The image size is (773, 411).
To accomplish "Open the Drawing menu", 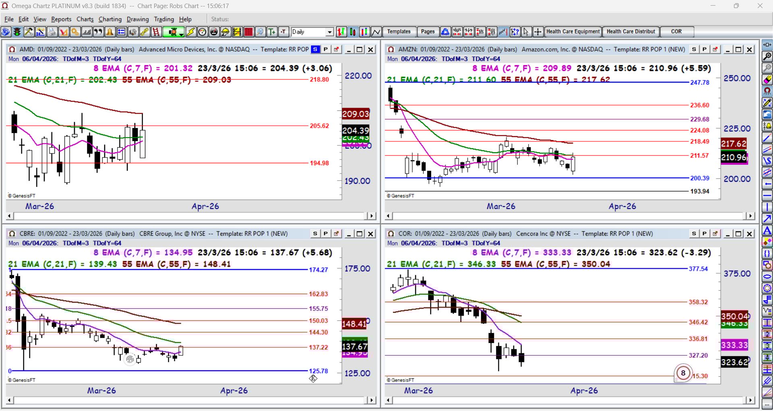I will [138, 19].
